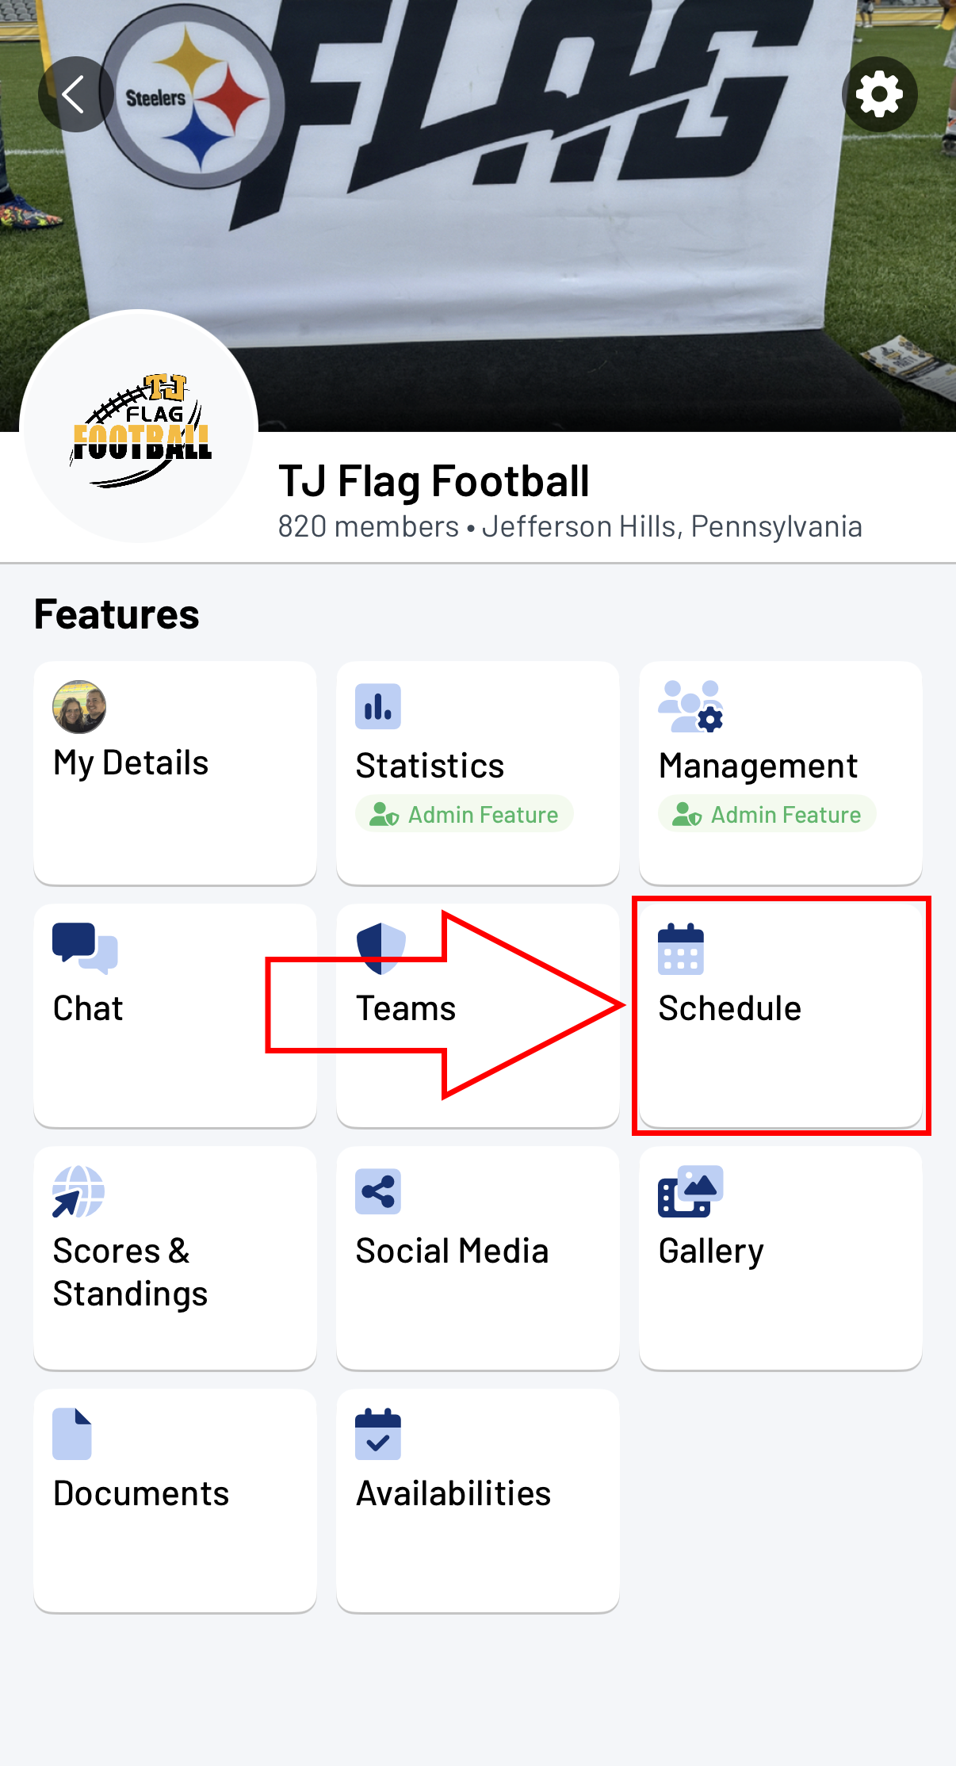Open settings with the gear icon
The image size is (956, 1766).
[x=880, y=94]
